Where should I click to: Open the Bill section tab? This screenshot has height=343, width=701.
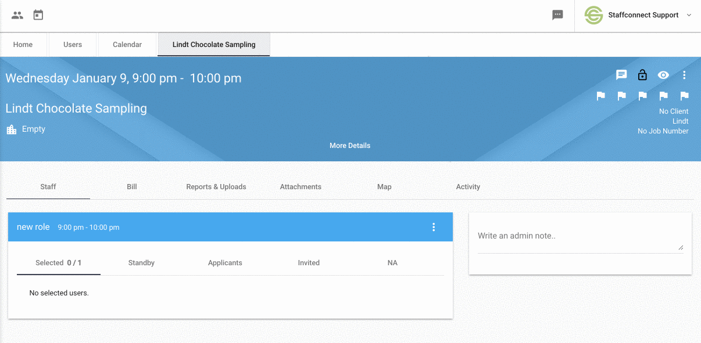pyautogui.click(x=132, y=187)
